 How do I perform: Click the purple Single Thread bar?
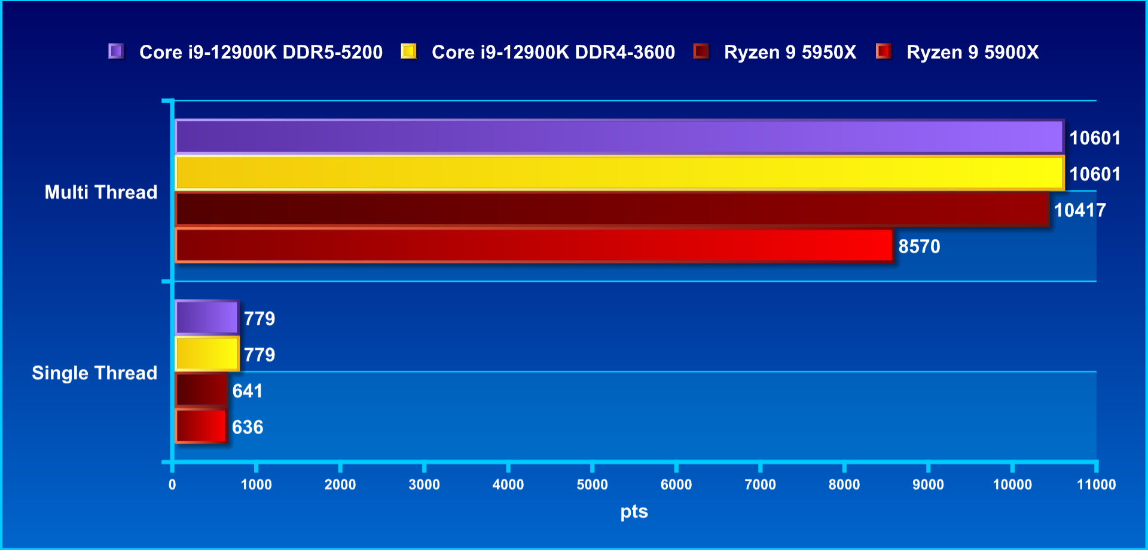click(x=207, y=318)
